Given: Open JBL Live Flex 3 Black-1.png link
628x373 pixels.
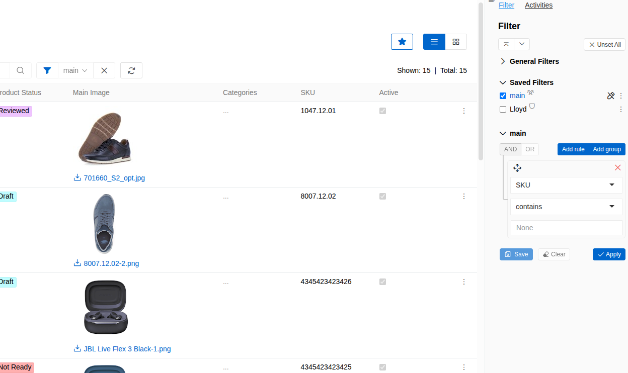Looking at the screenshot, I should [x=127, y=349].
